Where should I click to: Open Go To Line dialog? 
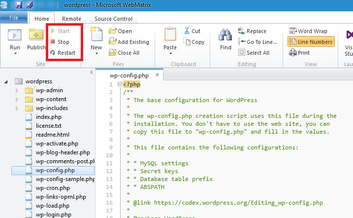pos(258,42)
